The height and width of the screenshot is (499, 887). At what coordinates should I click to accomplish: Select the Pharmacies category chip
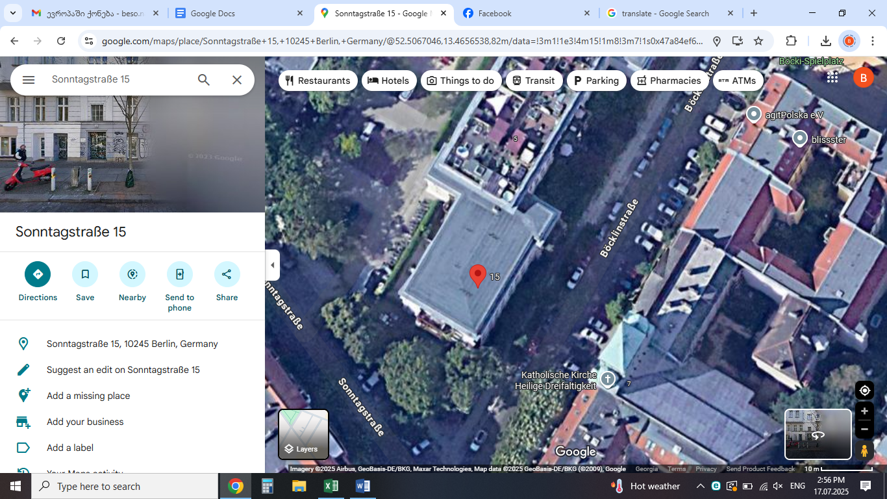(x=669, y=81)
